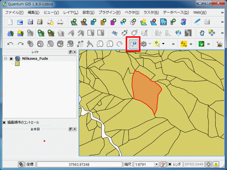
Task: Open the scale 1:8791 dropdown
Action: click(x=156, y=164)
